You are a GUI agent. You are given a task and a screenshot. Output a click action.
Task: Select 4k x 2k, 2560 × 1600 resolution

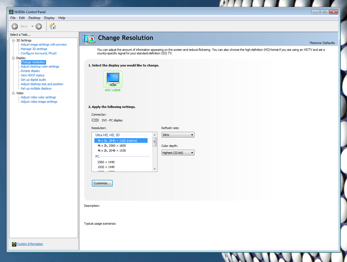pyautogui.click(x=112, y=146)
